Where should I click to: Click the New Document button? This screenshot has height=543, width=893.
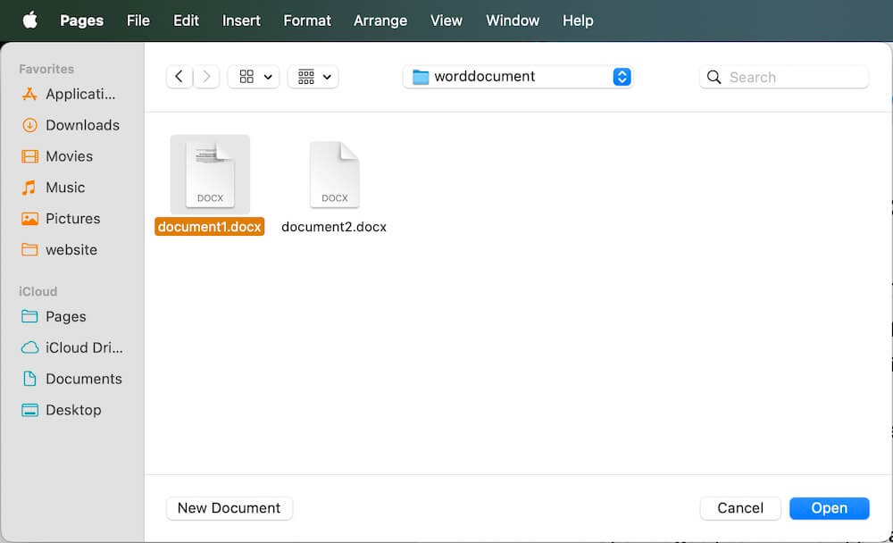pyautogui.click(x=229, y=508)
